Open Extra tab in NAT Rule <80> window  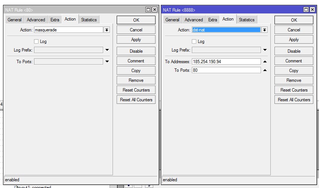click(x=55, y=20)
